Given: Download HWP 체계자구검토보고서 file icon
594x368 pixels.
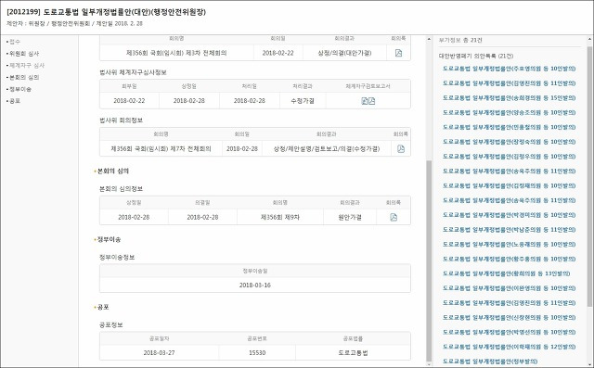Looking at the screenshot, I should 365,101.
